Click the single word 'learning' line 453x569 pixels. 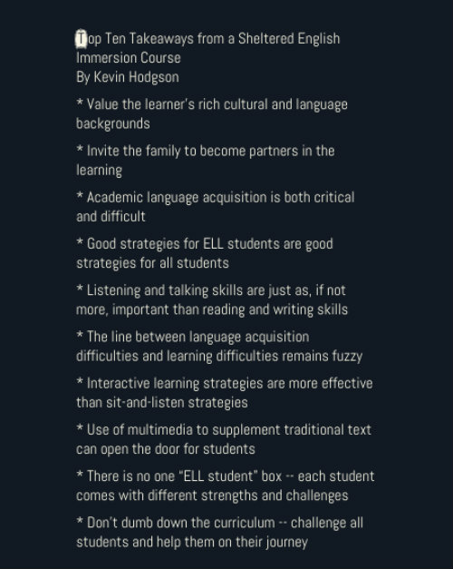100,171
